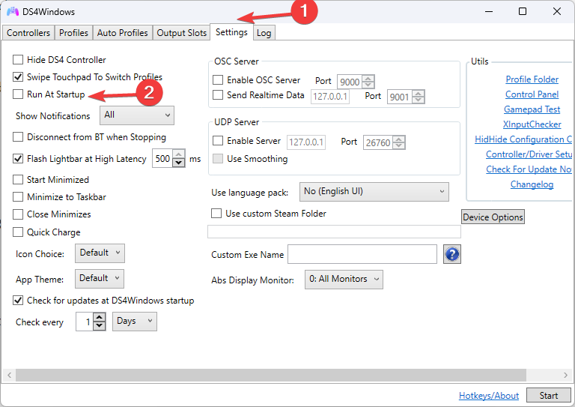Uncheck Flash Lightbar at High Latency
The width and height of the screenshot is (575, 407).
tap(18, 159)
